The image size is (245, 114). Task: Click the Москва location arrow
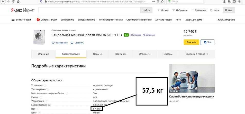(158, 10)
